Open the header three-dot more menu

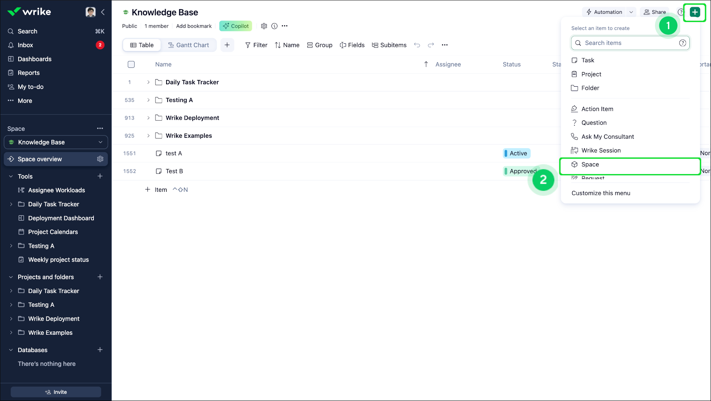point(284,26)
